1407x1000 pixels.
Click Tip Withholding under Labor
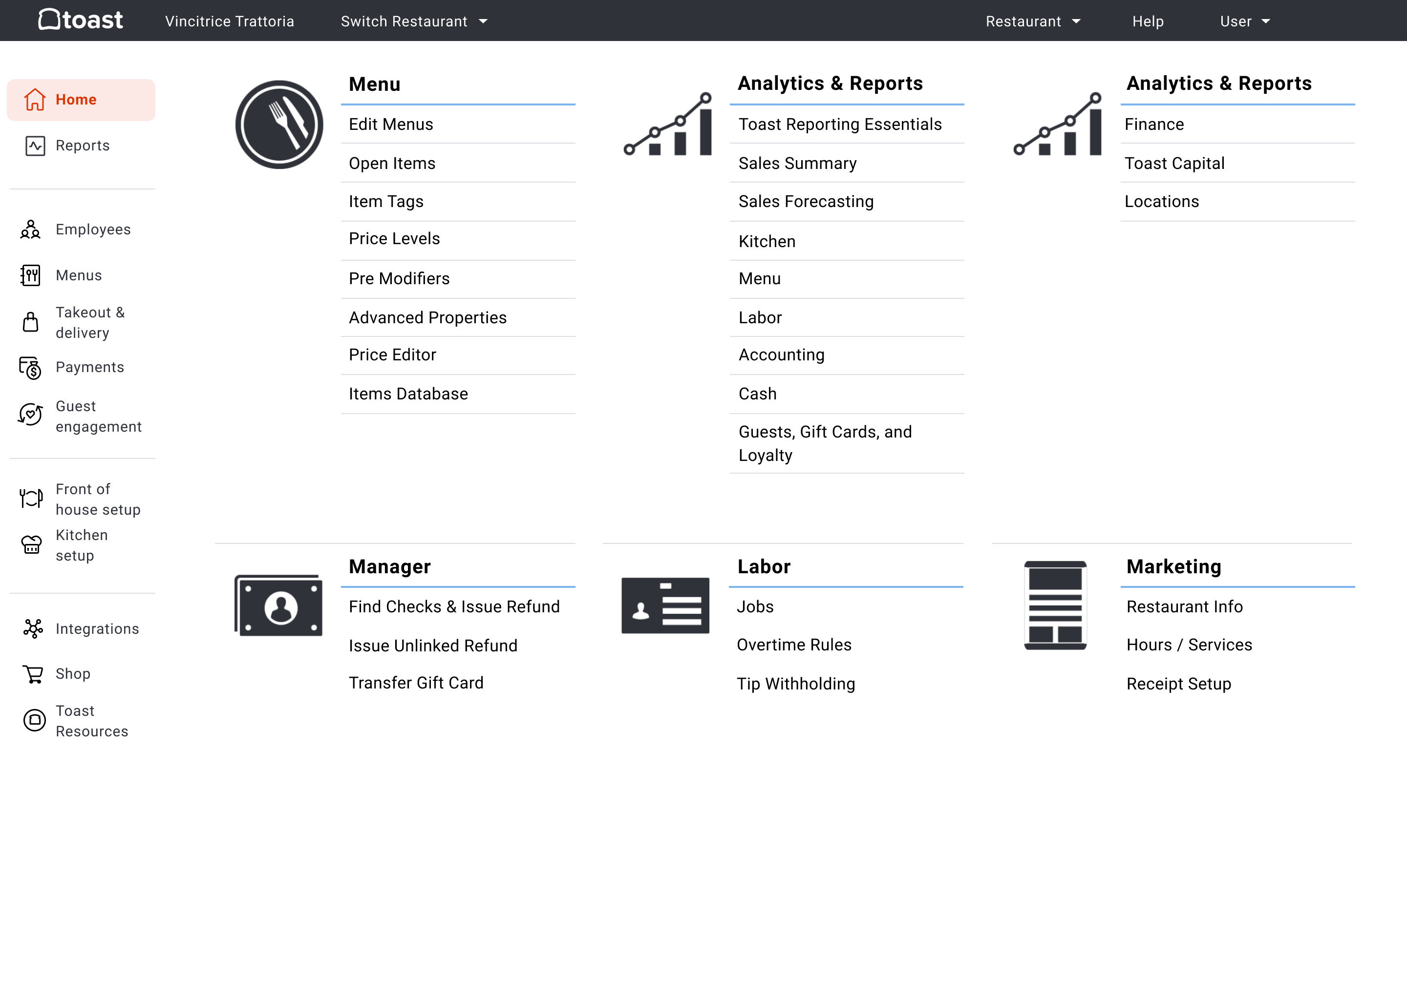pos(797,683)
